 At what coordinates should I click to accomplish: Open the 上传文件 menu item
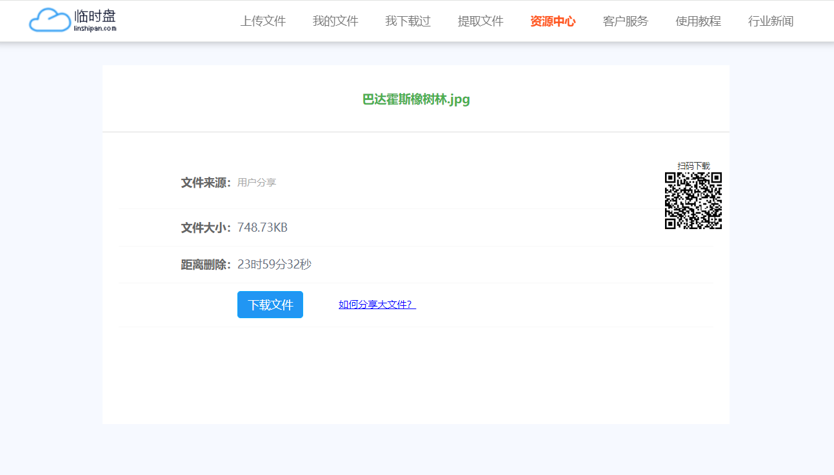[263, 21]
